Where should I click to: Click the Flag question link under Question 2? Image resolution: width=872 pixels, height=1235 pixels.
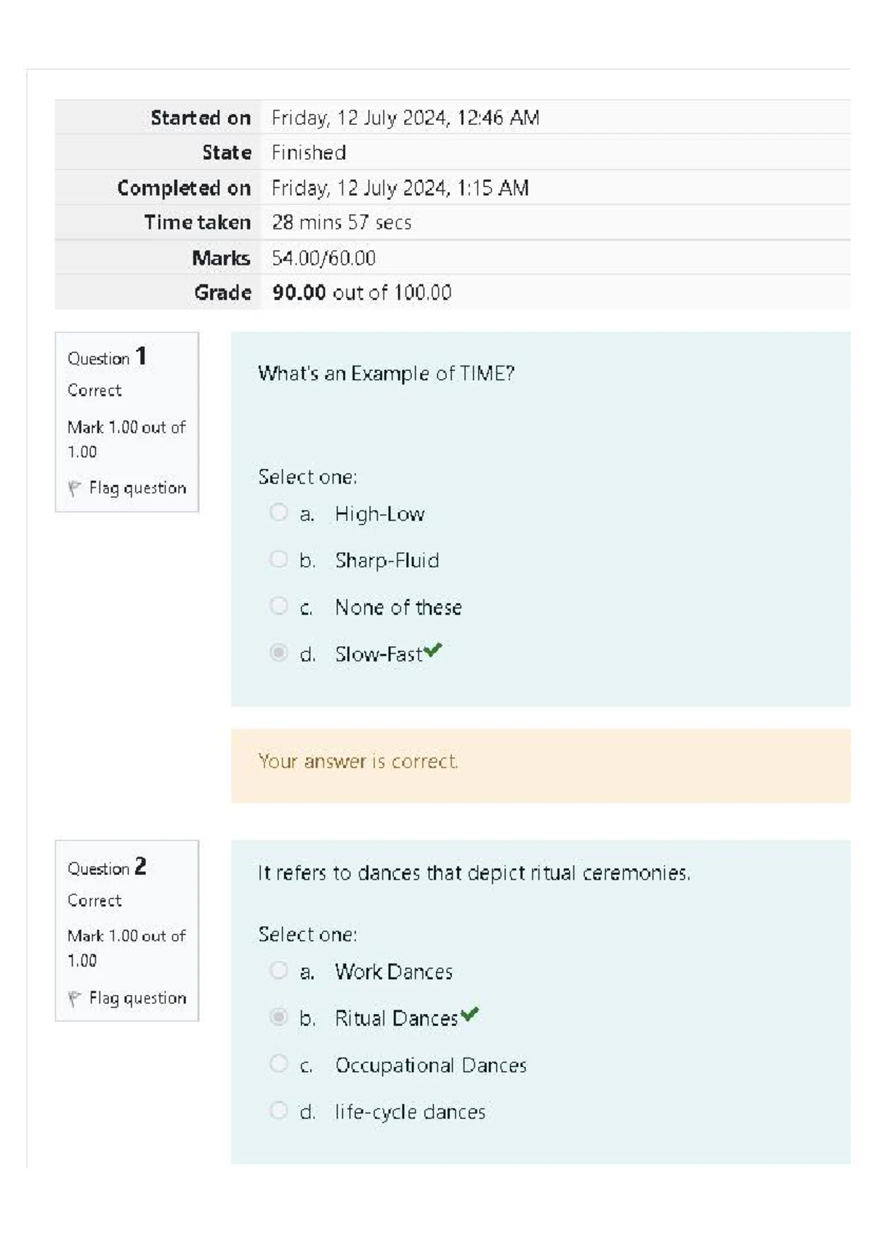coord(137,999)
